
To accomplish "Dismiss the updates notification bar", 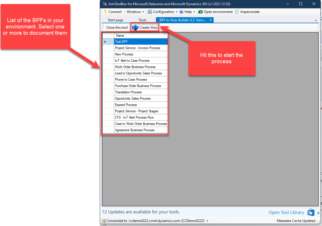I will 318,213.
